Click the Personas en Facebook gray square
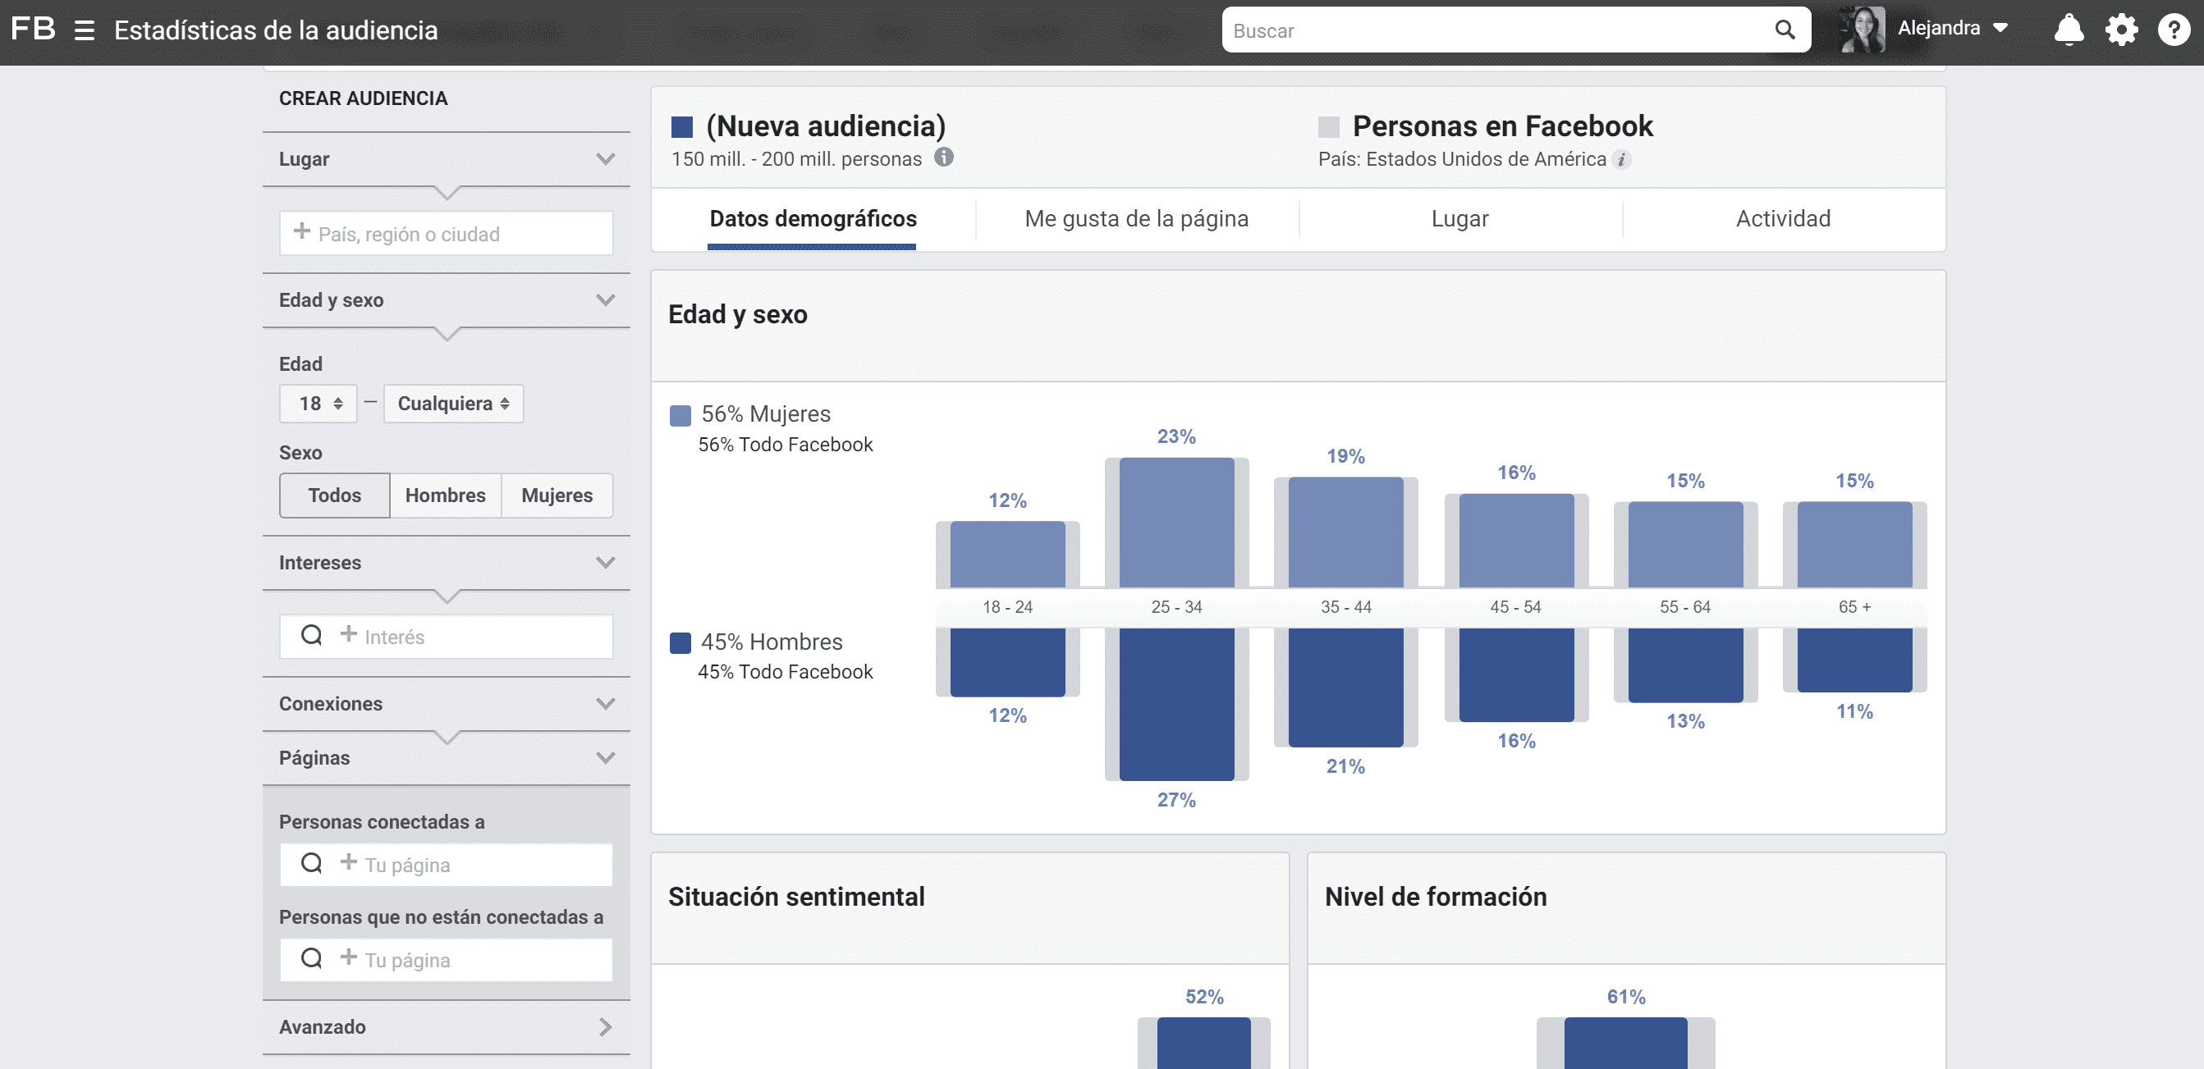2204x1069 pixels. pos(1329,127)
